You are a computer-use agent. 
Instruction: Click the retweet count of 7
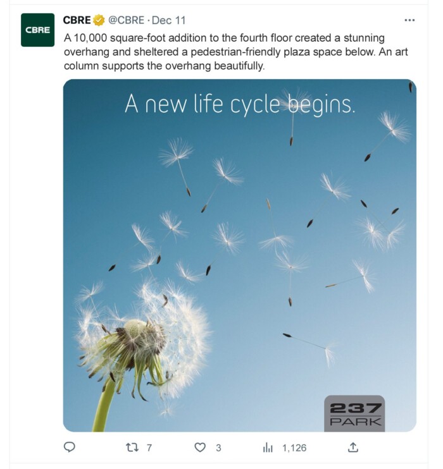click(x=149, y=448)
